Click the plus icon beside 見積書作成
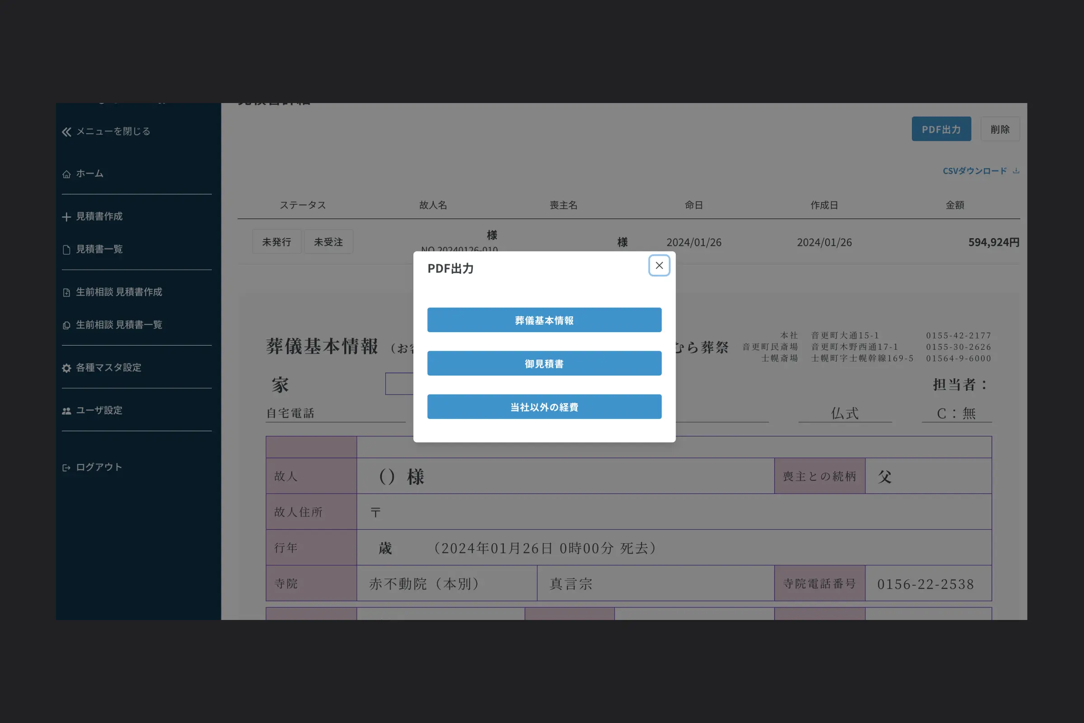The width and height of the screenshot is (1084, 723). [x=66, y=217]
